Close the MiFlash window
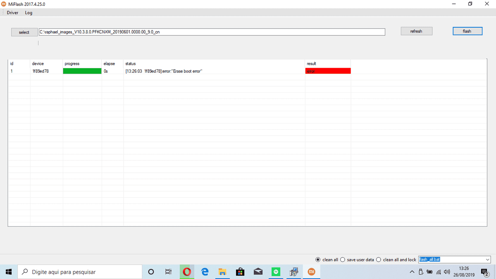This screenshot has height=279, width=496. [x=486, y=4]
